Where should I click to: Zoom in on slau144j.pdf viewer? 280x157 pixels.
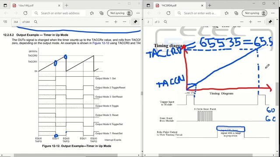coord(115,22)
